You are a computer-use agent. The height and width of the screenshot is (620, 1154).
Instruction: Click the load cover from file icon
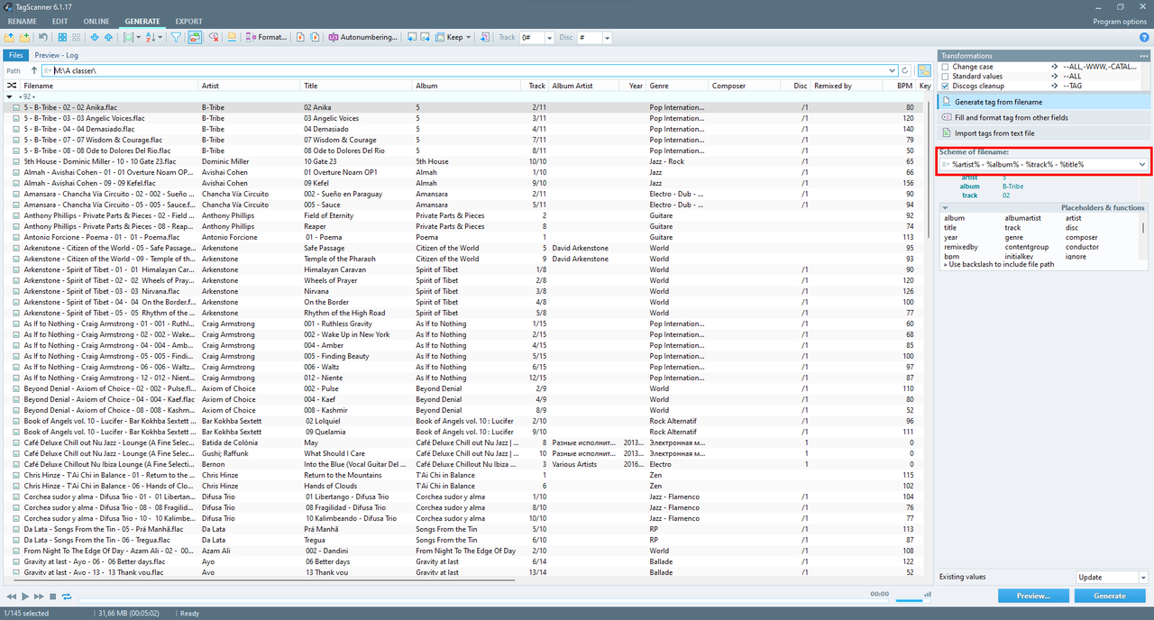tap(412, 38)
